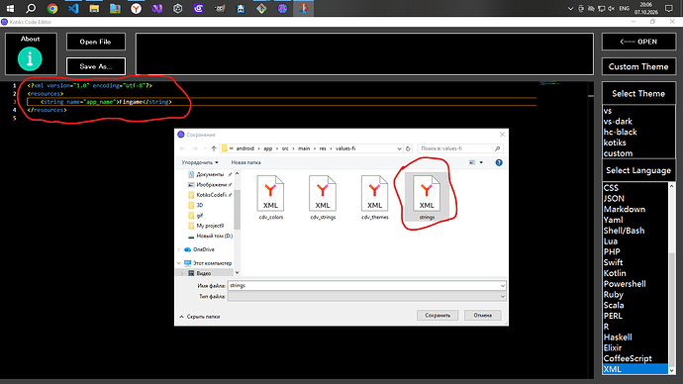
Task: Refresh the folder path listing
Action: pyautogui.click(x=408, y=148)
